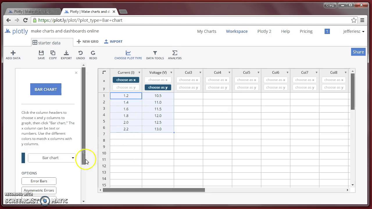The height and width of the screenshot is (209, 372).
Task: Open Col5 column dropdown arrow
Action: pos(258,73)
